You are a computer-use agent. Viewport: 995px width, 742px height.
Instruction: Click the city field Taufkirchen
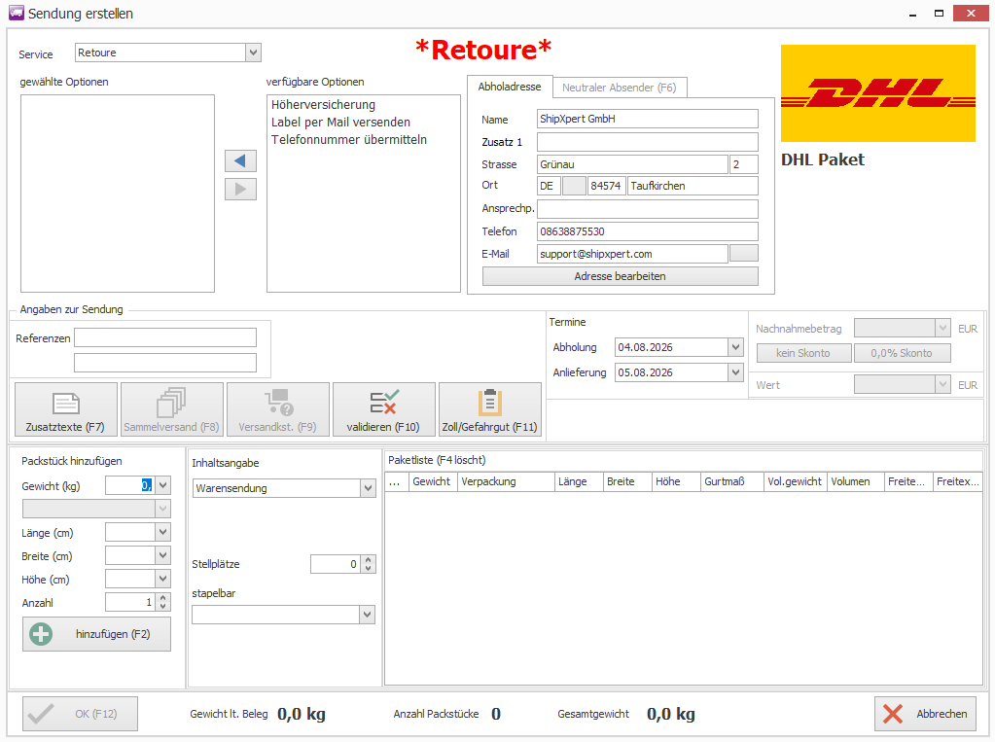pos(693,186)
